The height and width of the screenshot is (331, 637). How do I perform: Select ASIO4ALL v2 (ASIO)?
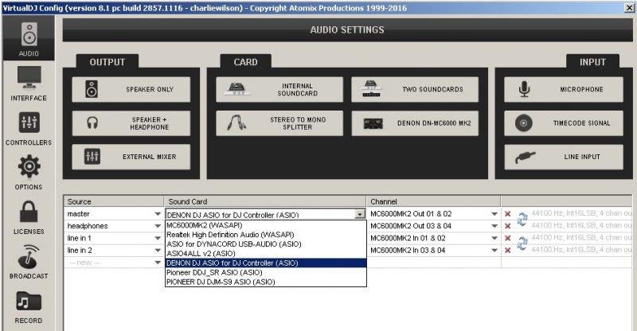pyautogui.click(x=266, y=254)
